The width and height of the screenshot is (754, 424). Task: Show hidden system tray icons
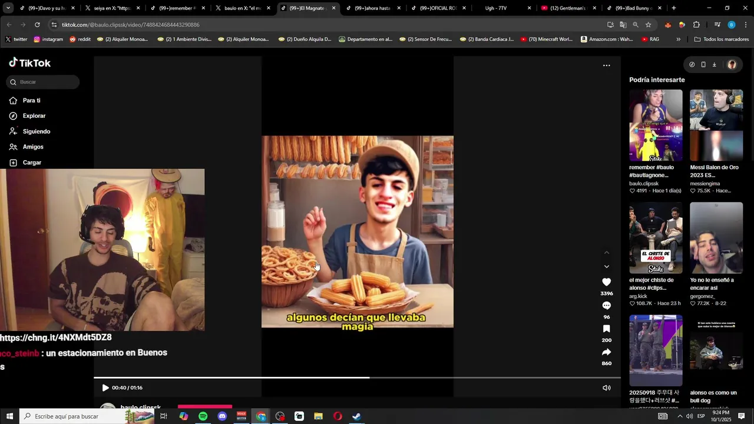(680, 416)
